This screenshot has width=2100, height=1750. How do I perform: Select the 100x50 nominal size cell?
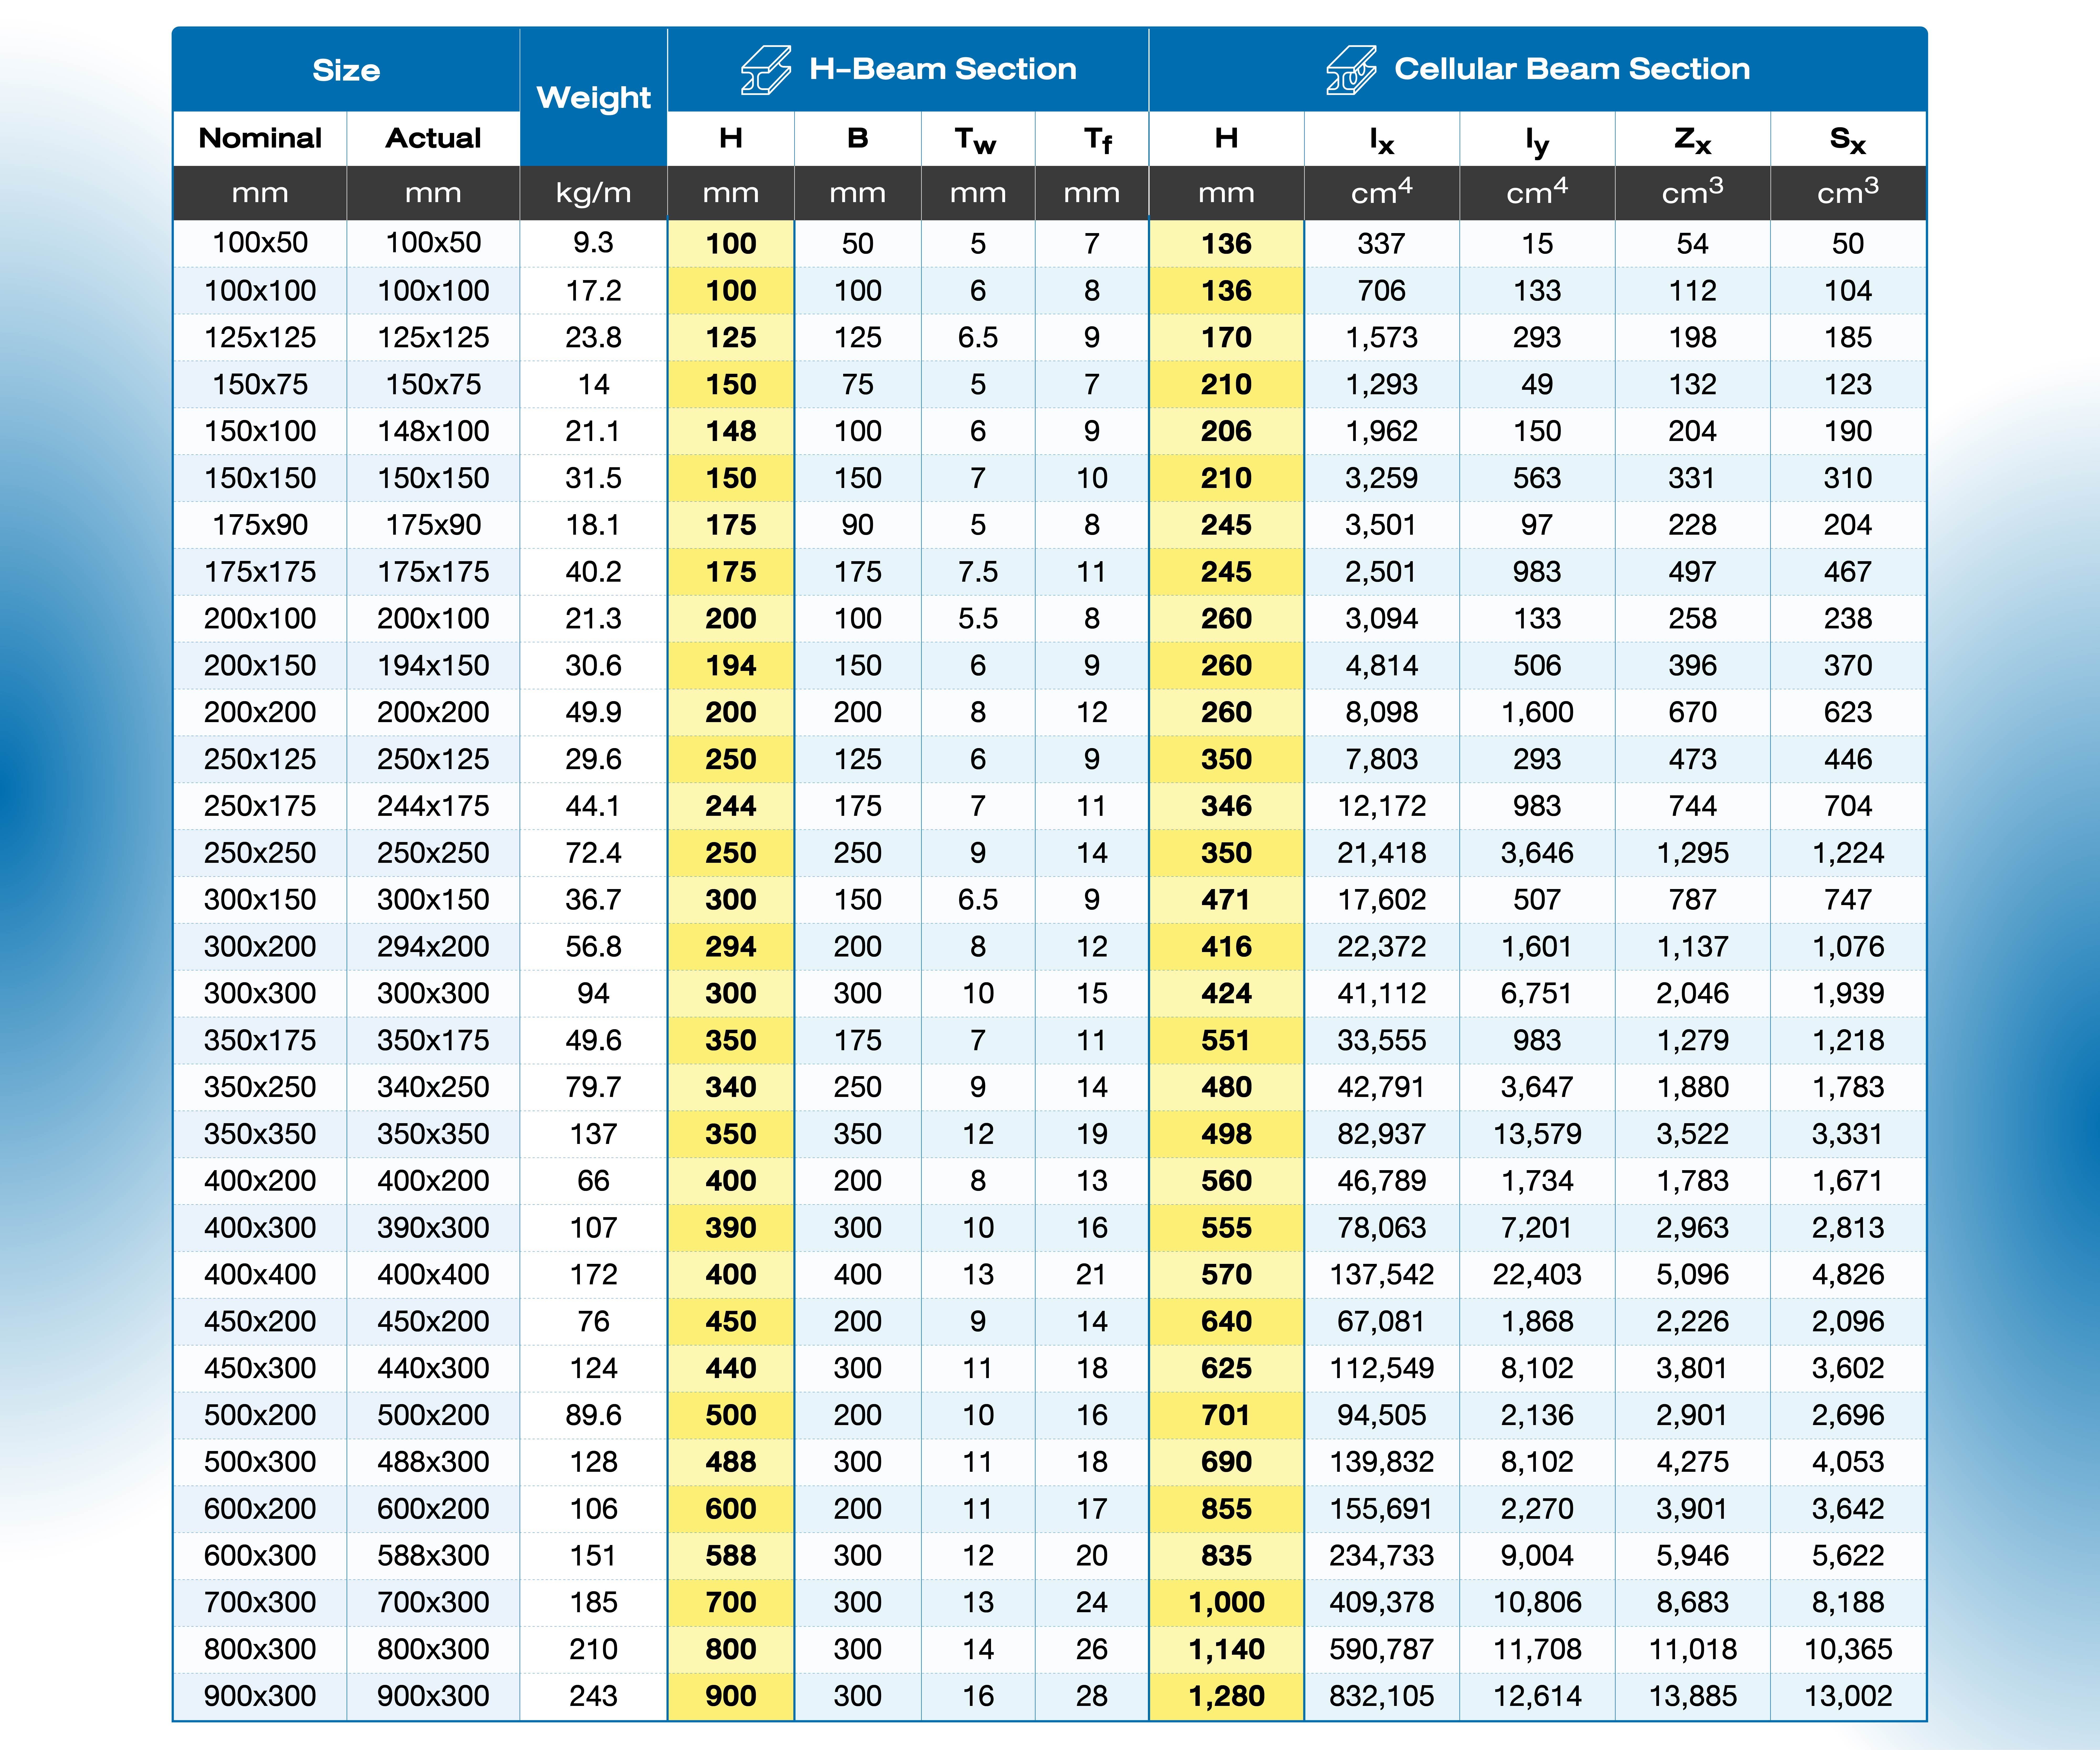click(x=260, y=243)
